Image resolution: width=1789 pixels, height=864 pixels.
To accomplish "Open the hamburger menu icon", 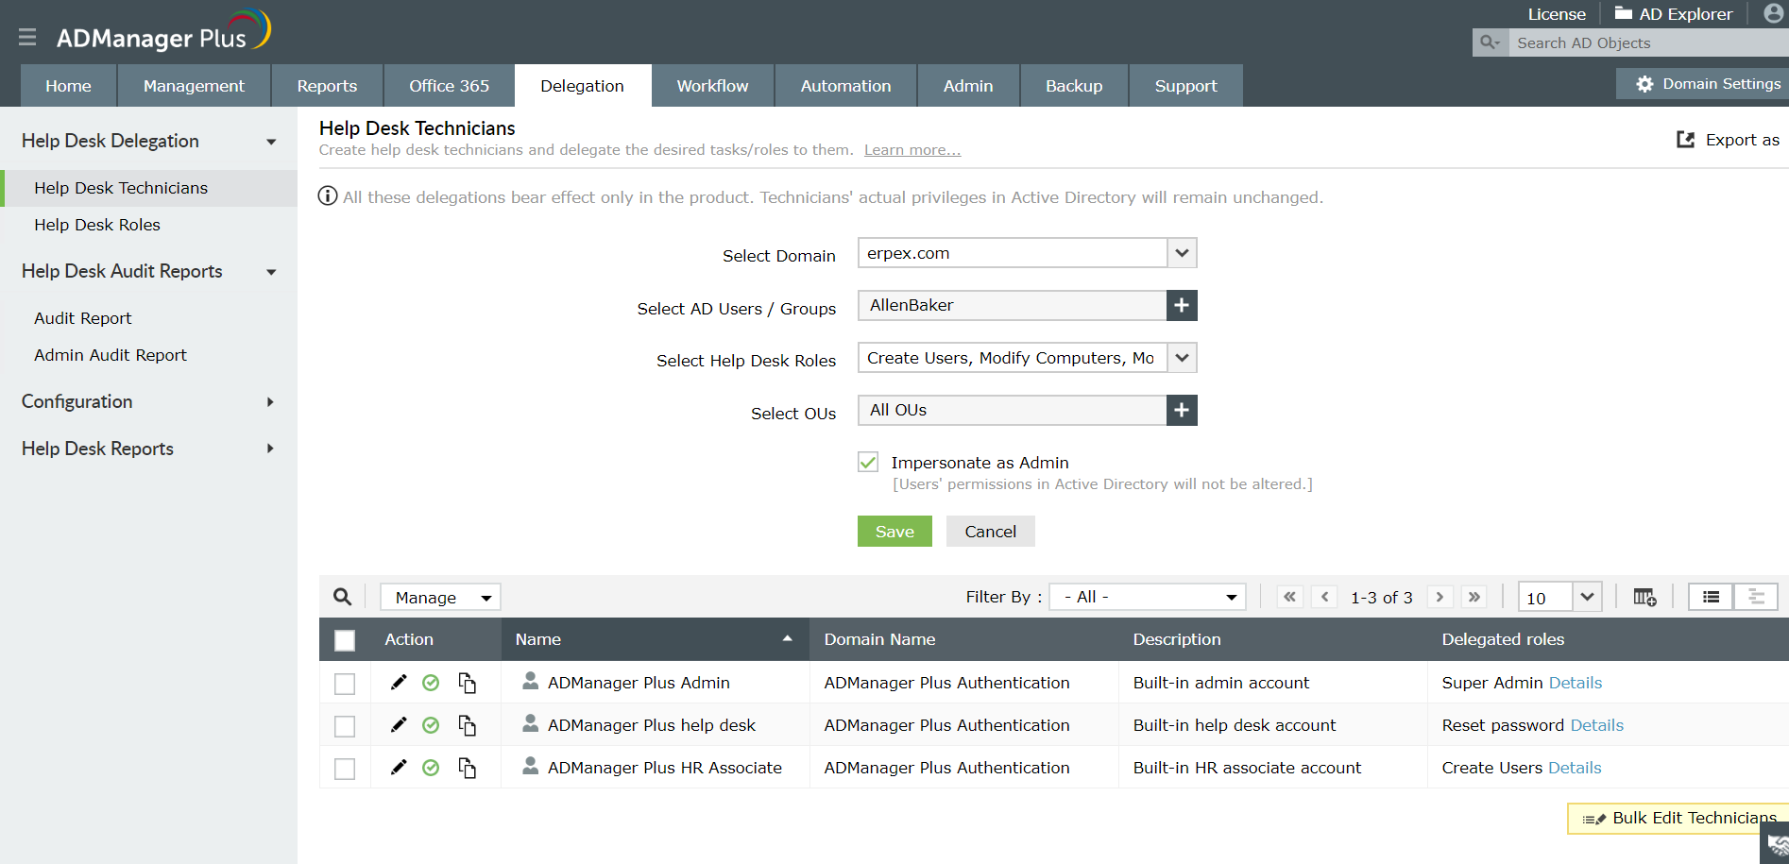I will point(27,37).
